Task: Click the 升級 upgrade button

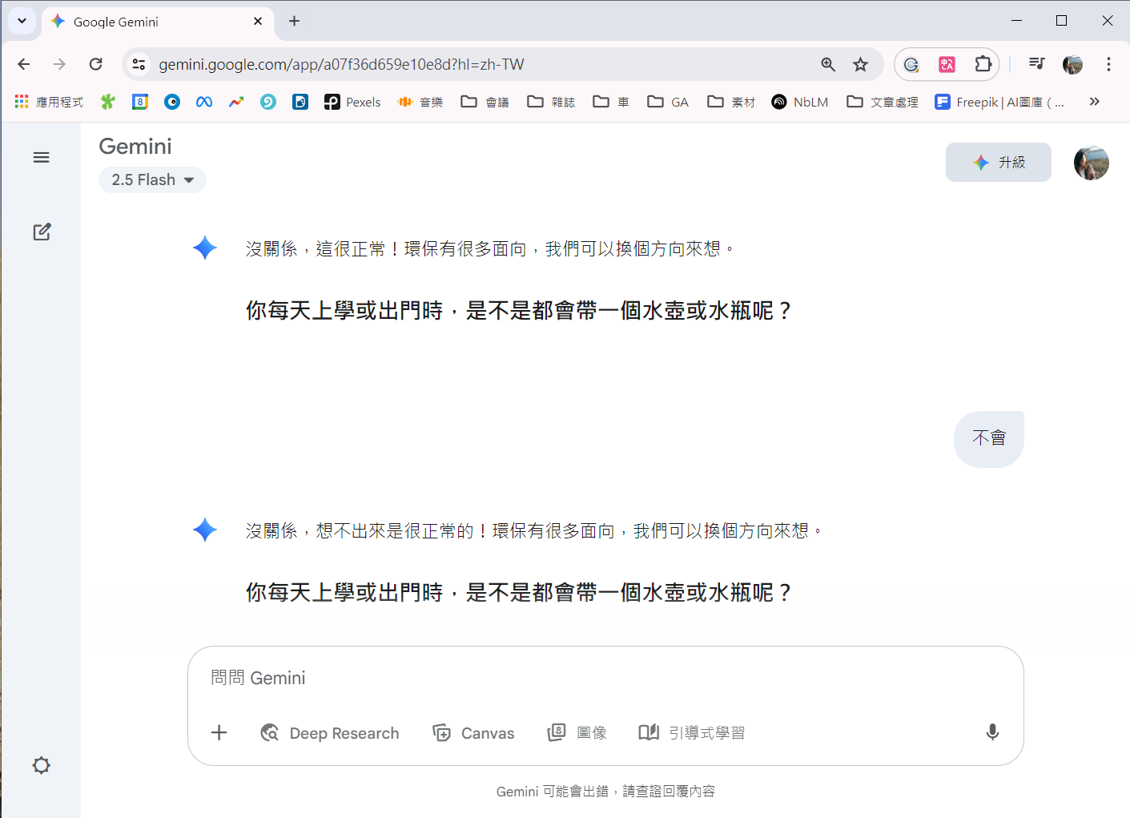Action: (x=998, y=162)
